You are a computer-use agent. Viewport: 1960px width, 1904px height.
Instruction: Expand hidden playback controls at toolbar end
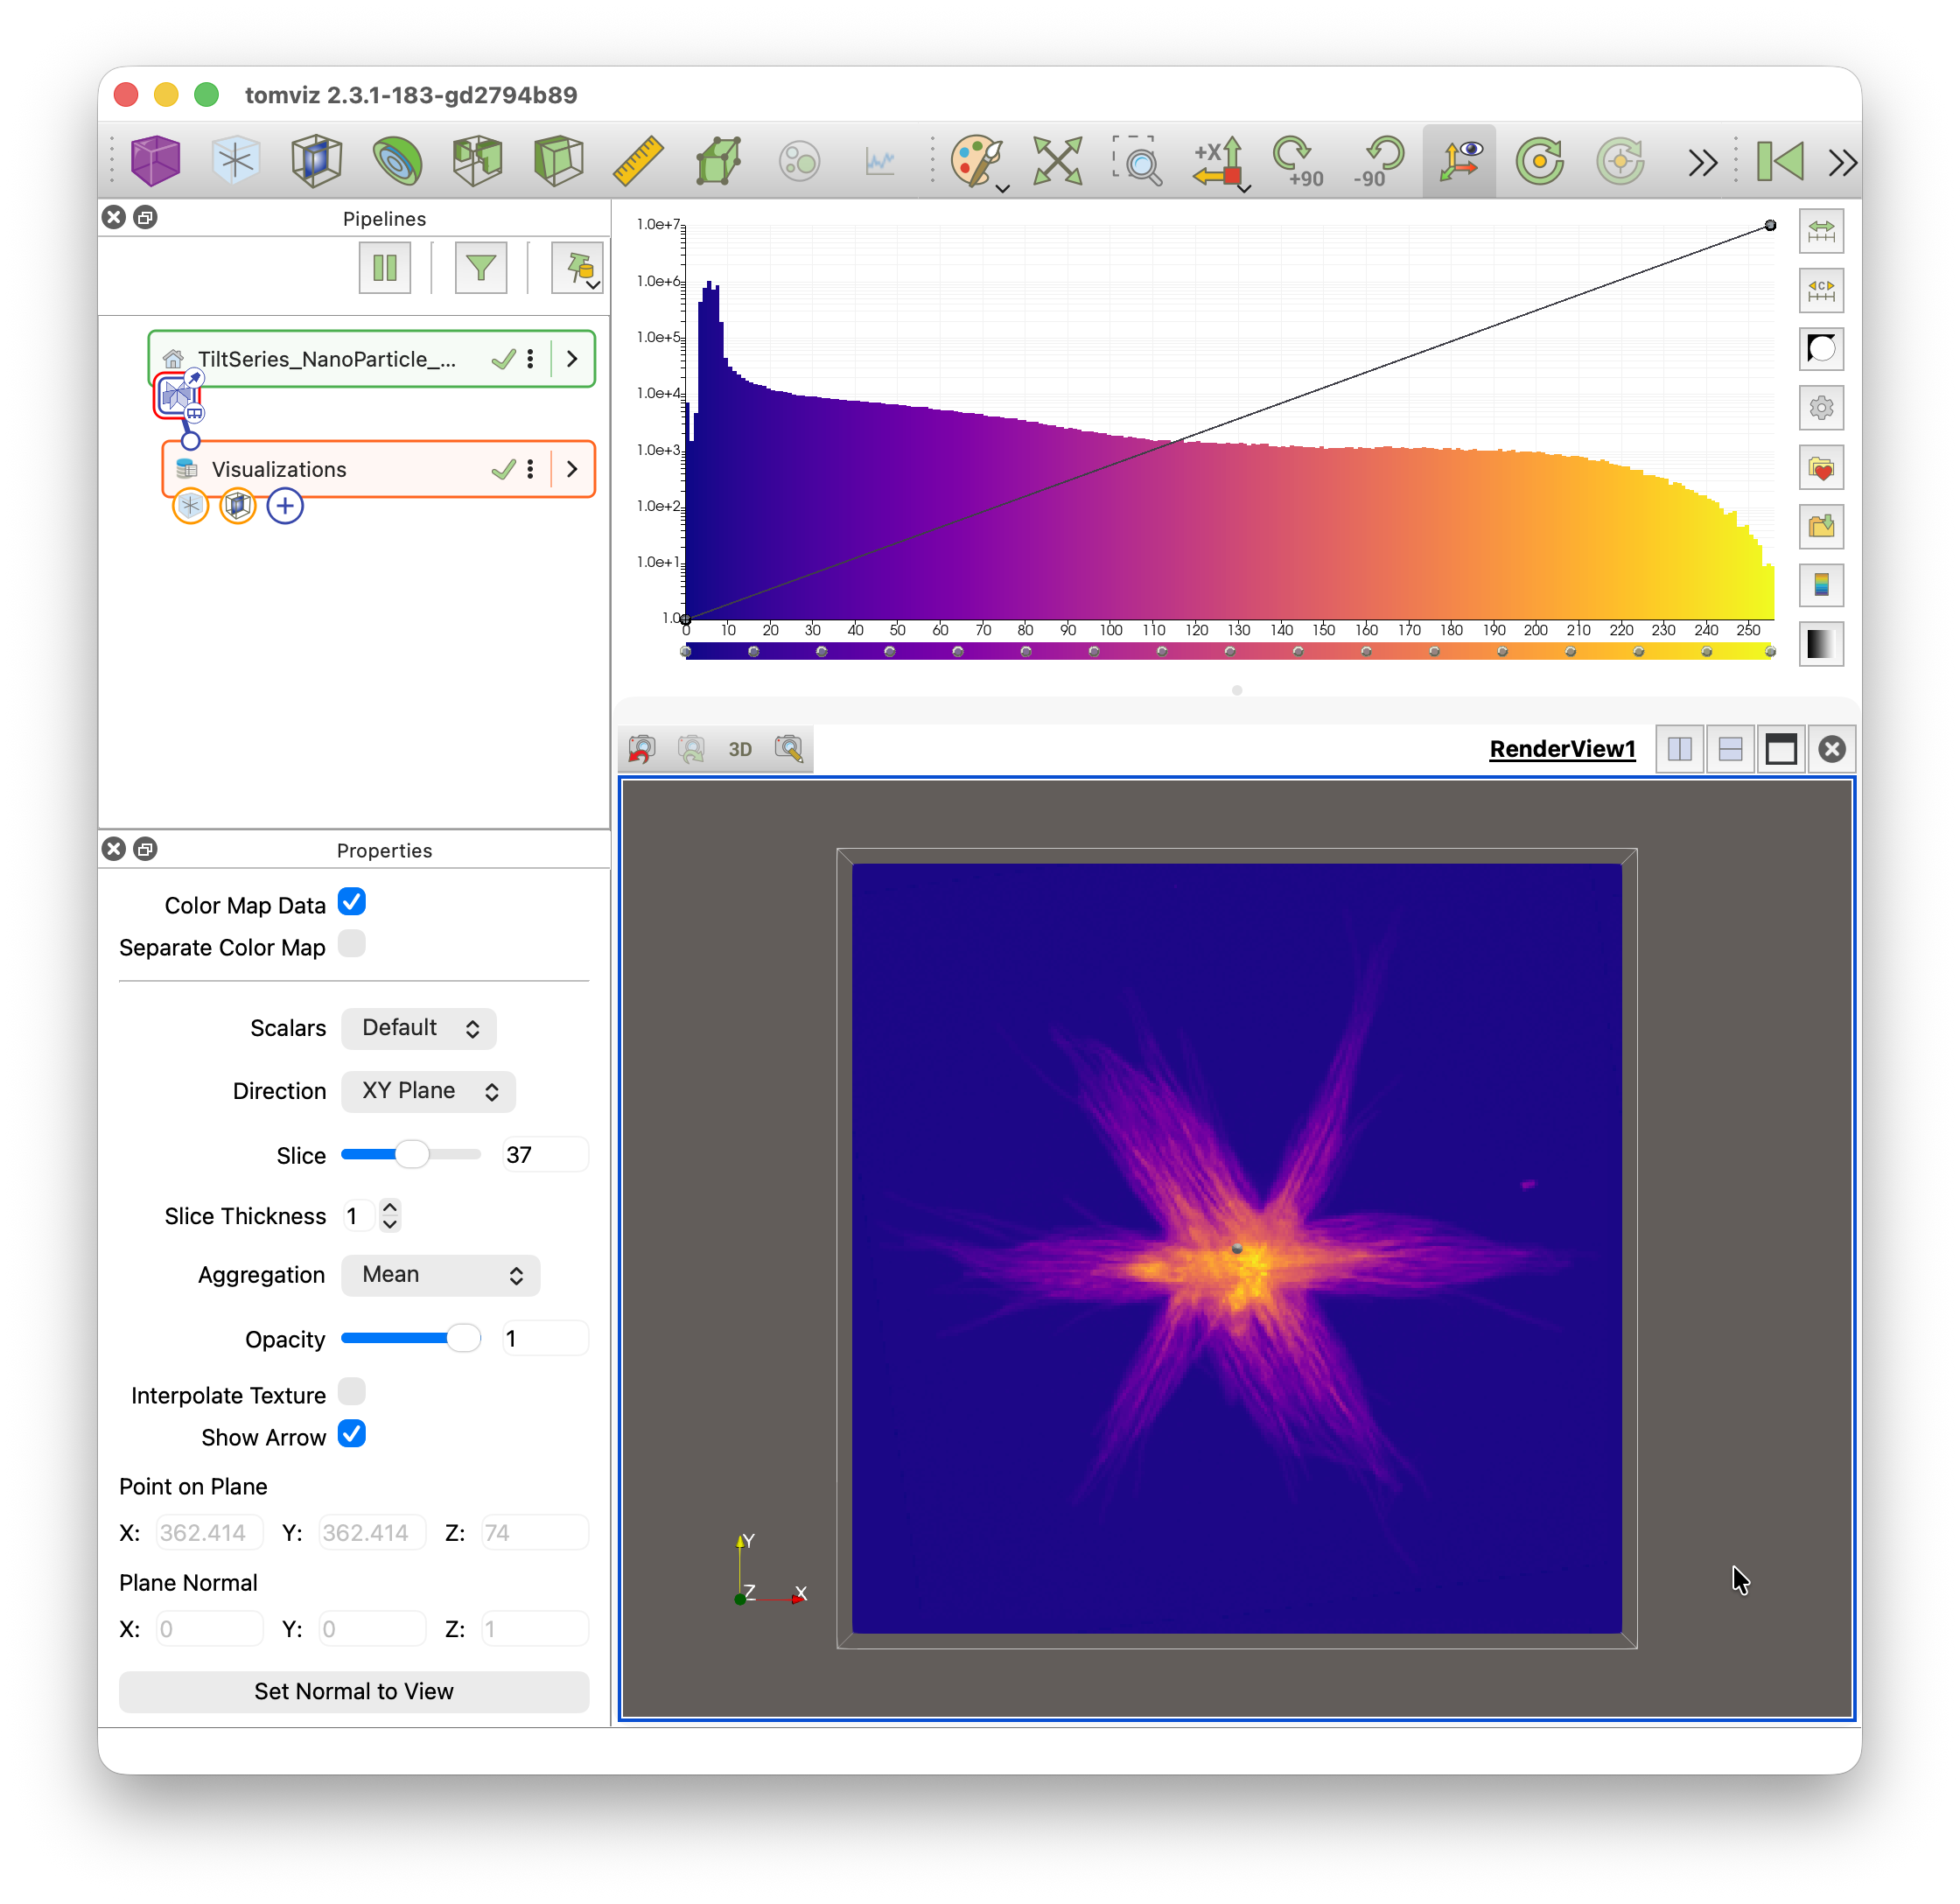1842,162
